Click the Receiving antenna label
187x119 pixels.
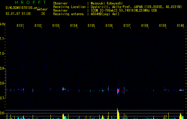coord(68,14)
